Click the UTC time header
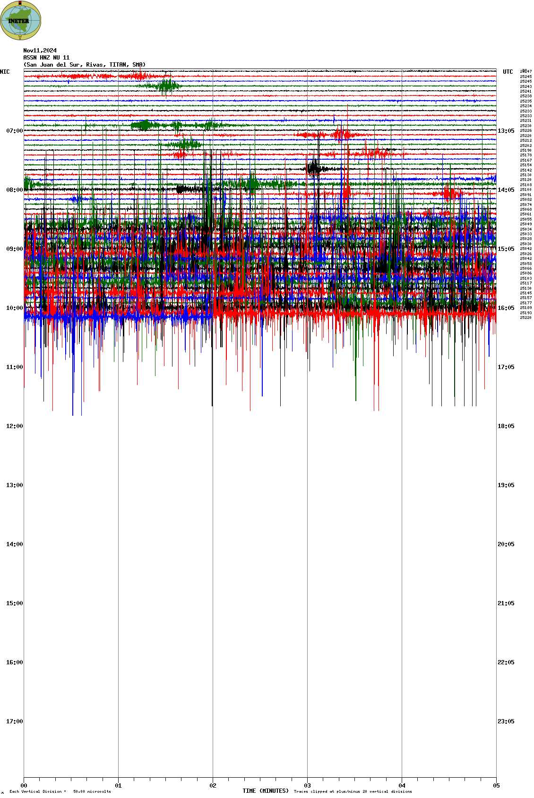Image resolution: width=534 pixels, height=798 pixels. coord(508,72)
